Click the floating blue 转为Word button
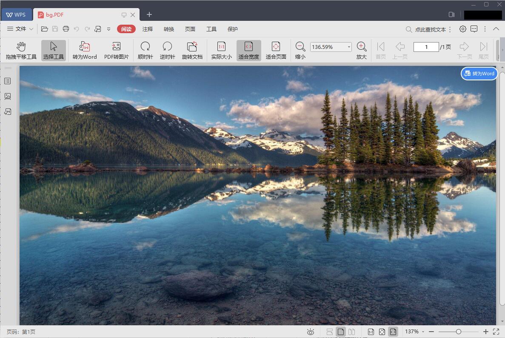Screen dimensions: 505x338 click(479, 74)
